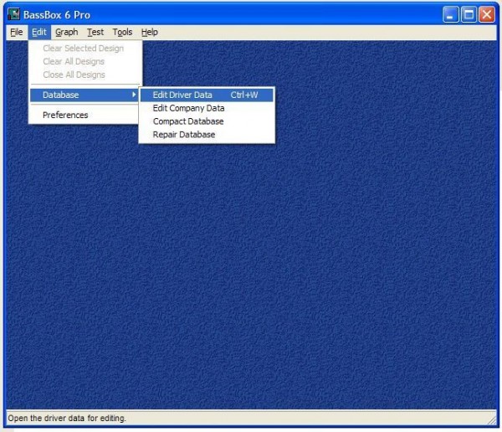Select Close All Designs menu entry
Screen dimensions: 502x432
tap(74, 75)
